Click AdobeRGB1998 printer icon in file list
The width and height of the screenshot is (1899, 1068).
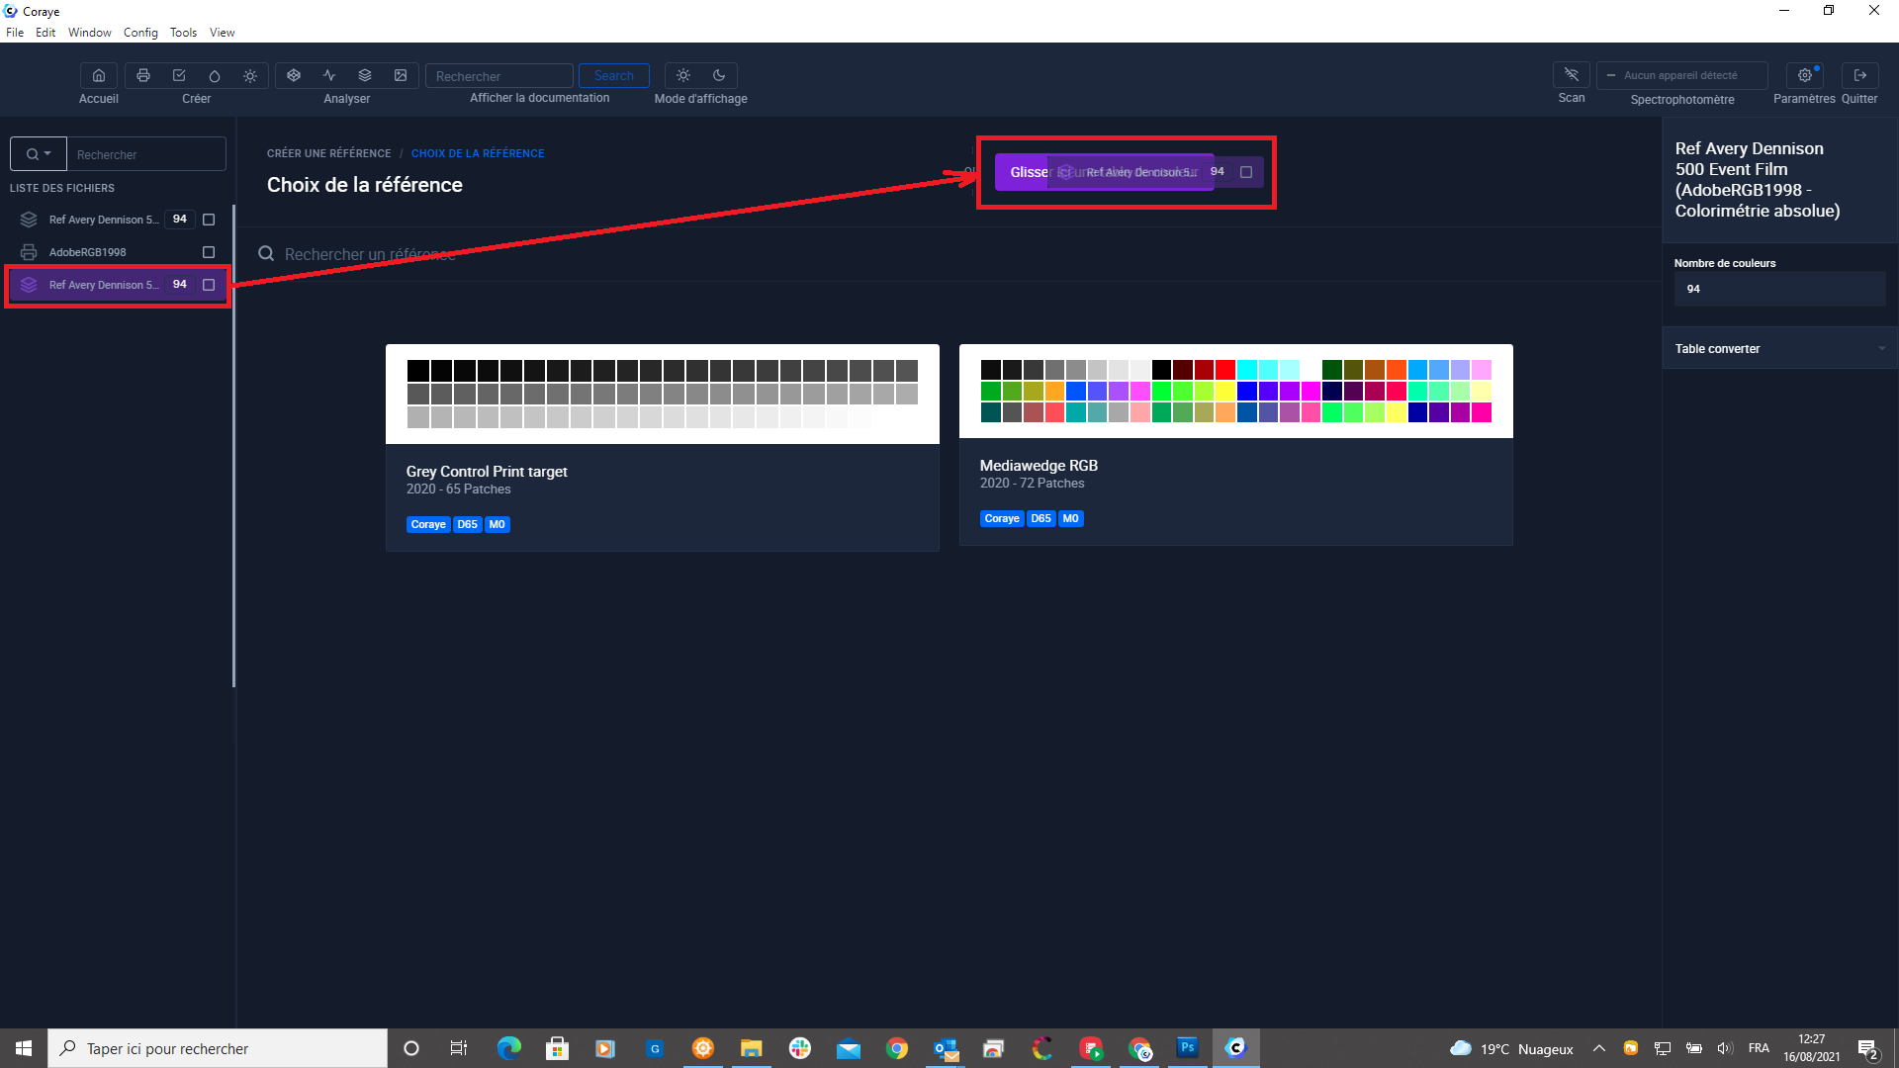pyautogui.click(x=29, y=252)
